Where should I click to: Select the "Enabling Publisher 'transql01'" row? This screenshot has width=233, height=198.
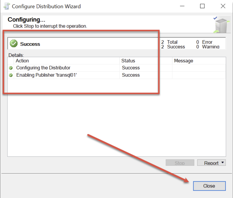117,75
